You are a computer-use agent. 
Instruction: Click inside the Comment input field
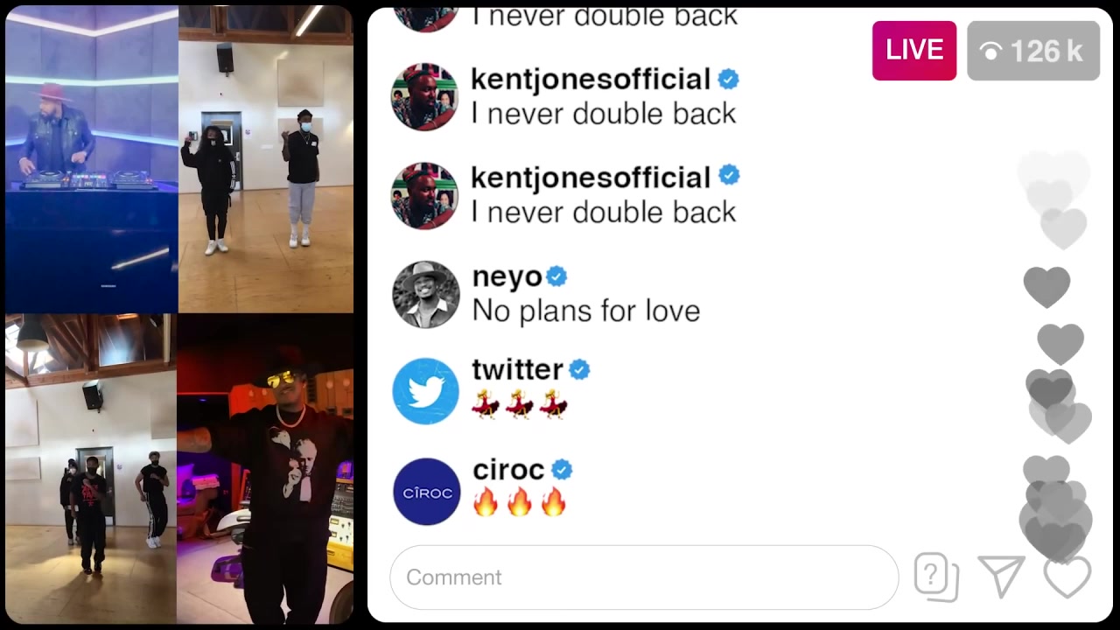coord(644,577)
